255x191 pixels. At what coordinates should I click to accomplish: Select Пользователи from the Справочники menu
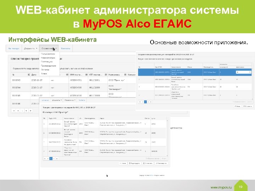coord(48,54)
